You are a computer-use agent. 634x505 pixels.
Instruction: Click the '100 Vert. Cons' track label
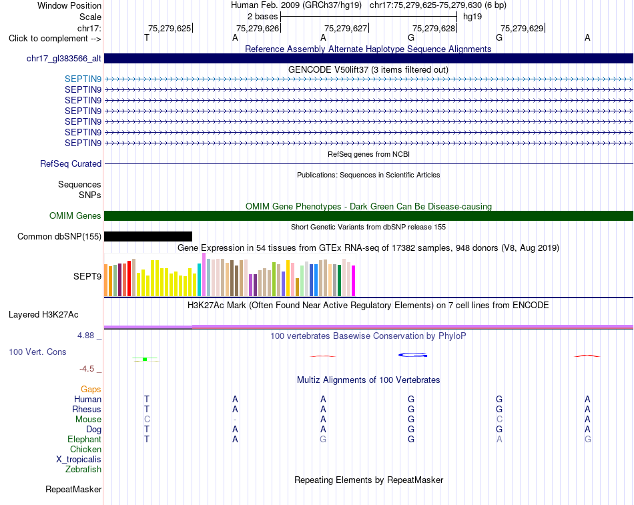[x=37, y=352]
